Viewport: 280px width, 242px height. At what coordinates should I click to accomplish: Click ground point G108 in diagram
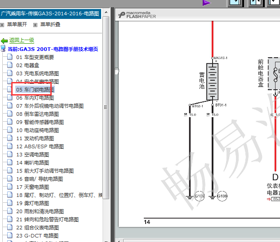tap(222, 196)
